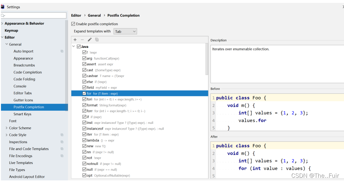Screen dimensions: 344x181
Task: Select the 'inst' template row
Action: pos(140,123)
